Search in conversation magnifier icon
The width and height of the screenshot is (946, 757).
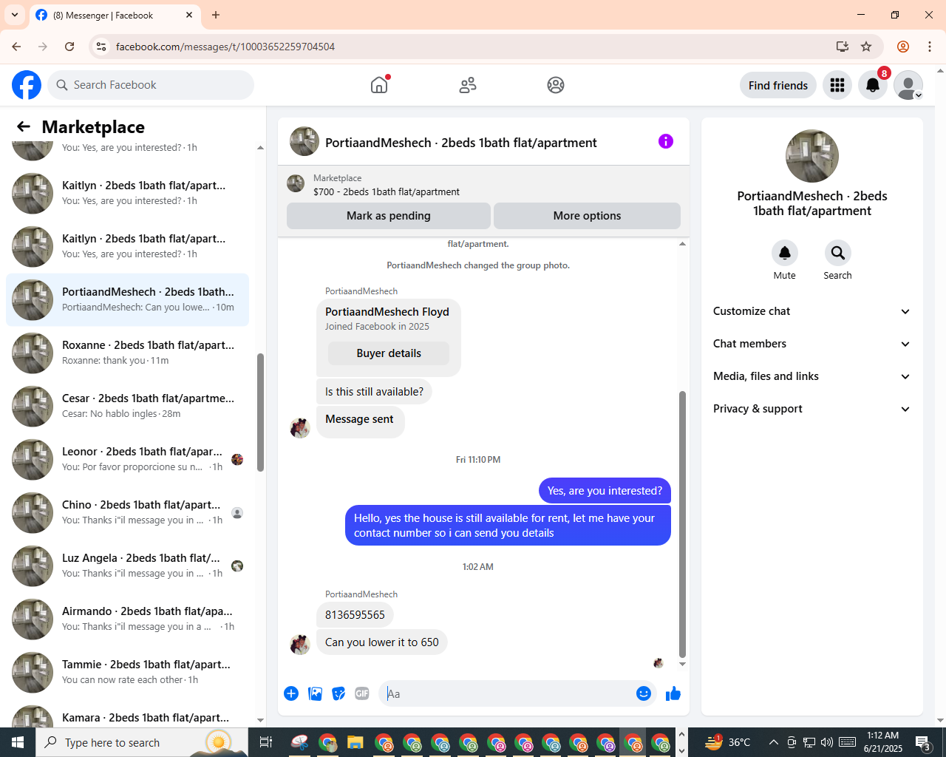[x=838, y=253]
